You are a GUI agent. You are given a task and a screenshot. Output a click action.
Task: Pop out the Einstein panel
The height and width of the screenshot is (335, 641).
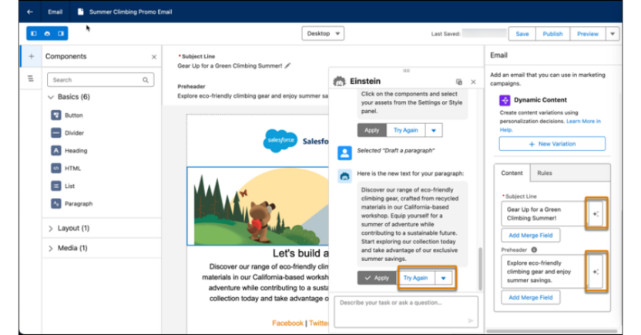click(459, 82)
